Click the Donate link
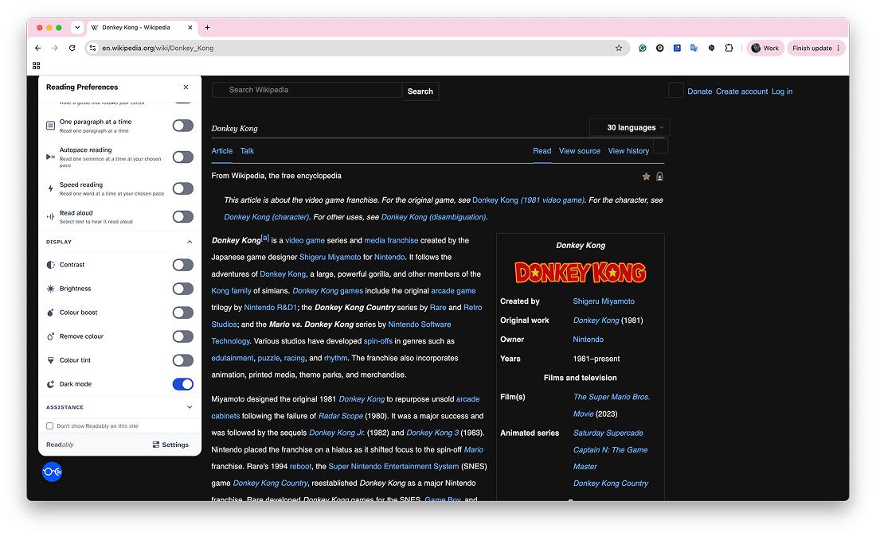This screenshot has width=876, height=536. [x=699, y=91]
